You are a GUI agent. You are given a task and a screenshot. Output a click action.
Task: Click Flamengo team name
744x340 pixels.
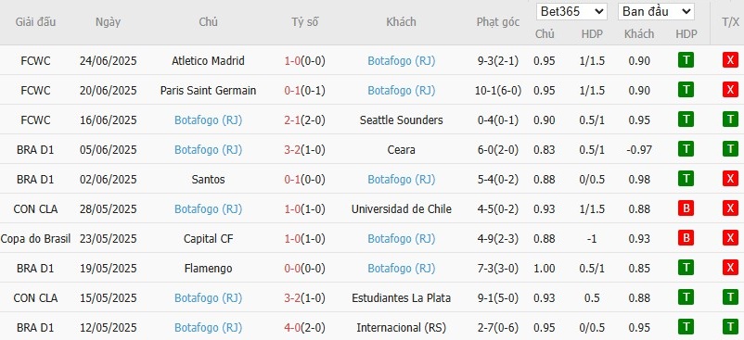[209, 269]
